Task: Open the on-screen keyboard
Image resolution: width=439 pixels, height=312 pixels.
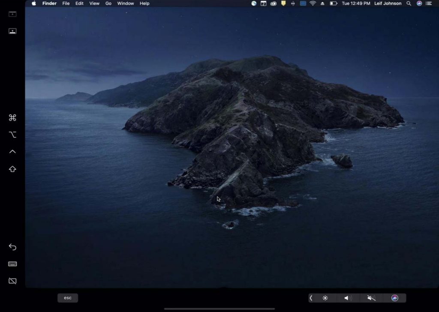Action: tap(12, 264)
